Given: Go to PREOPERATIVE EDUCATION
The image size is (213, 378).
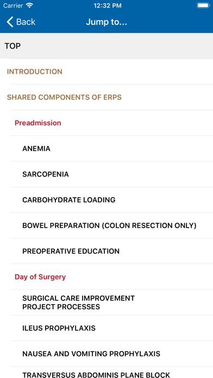Looking at the screenshot, I should [106, 251].
